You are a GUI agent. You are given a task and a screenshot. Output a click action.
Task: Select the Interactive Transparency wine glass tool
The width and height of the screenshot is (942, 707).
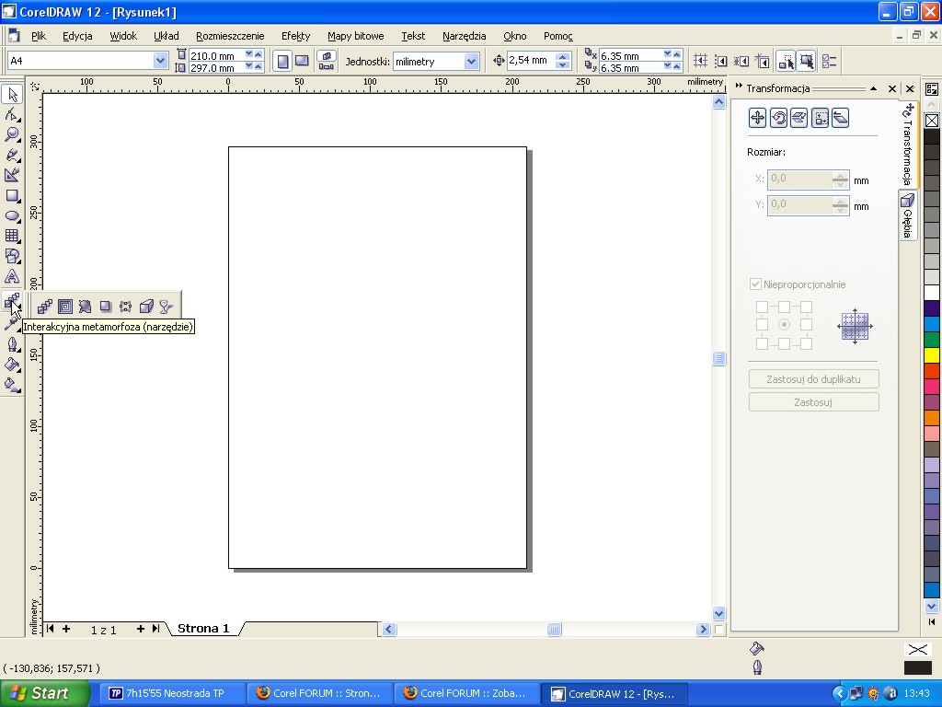(x=166, y=307)
